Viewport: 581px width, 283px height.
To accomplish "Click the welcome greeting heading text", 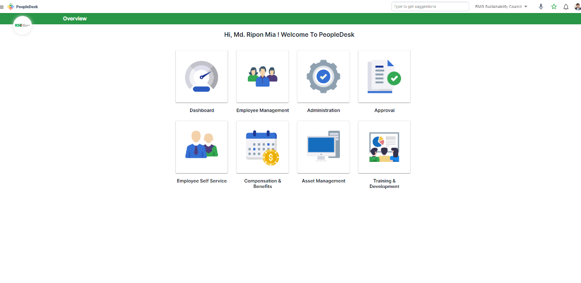I will click(289, 35).
